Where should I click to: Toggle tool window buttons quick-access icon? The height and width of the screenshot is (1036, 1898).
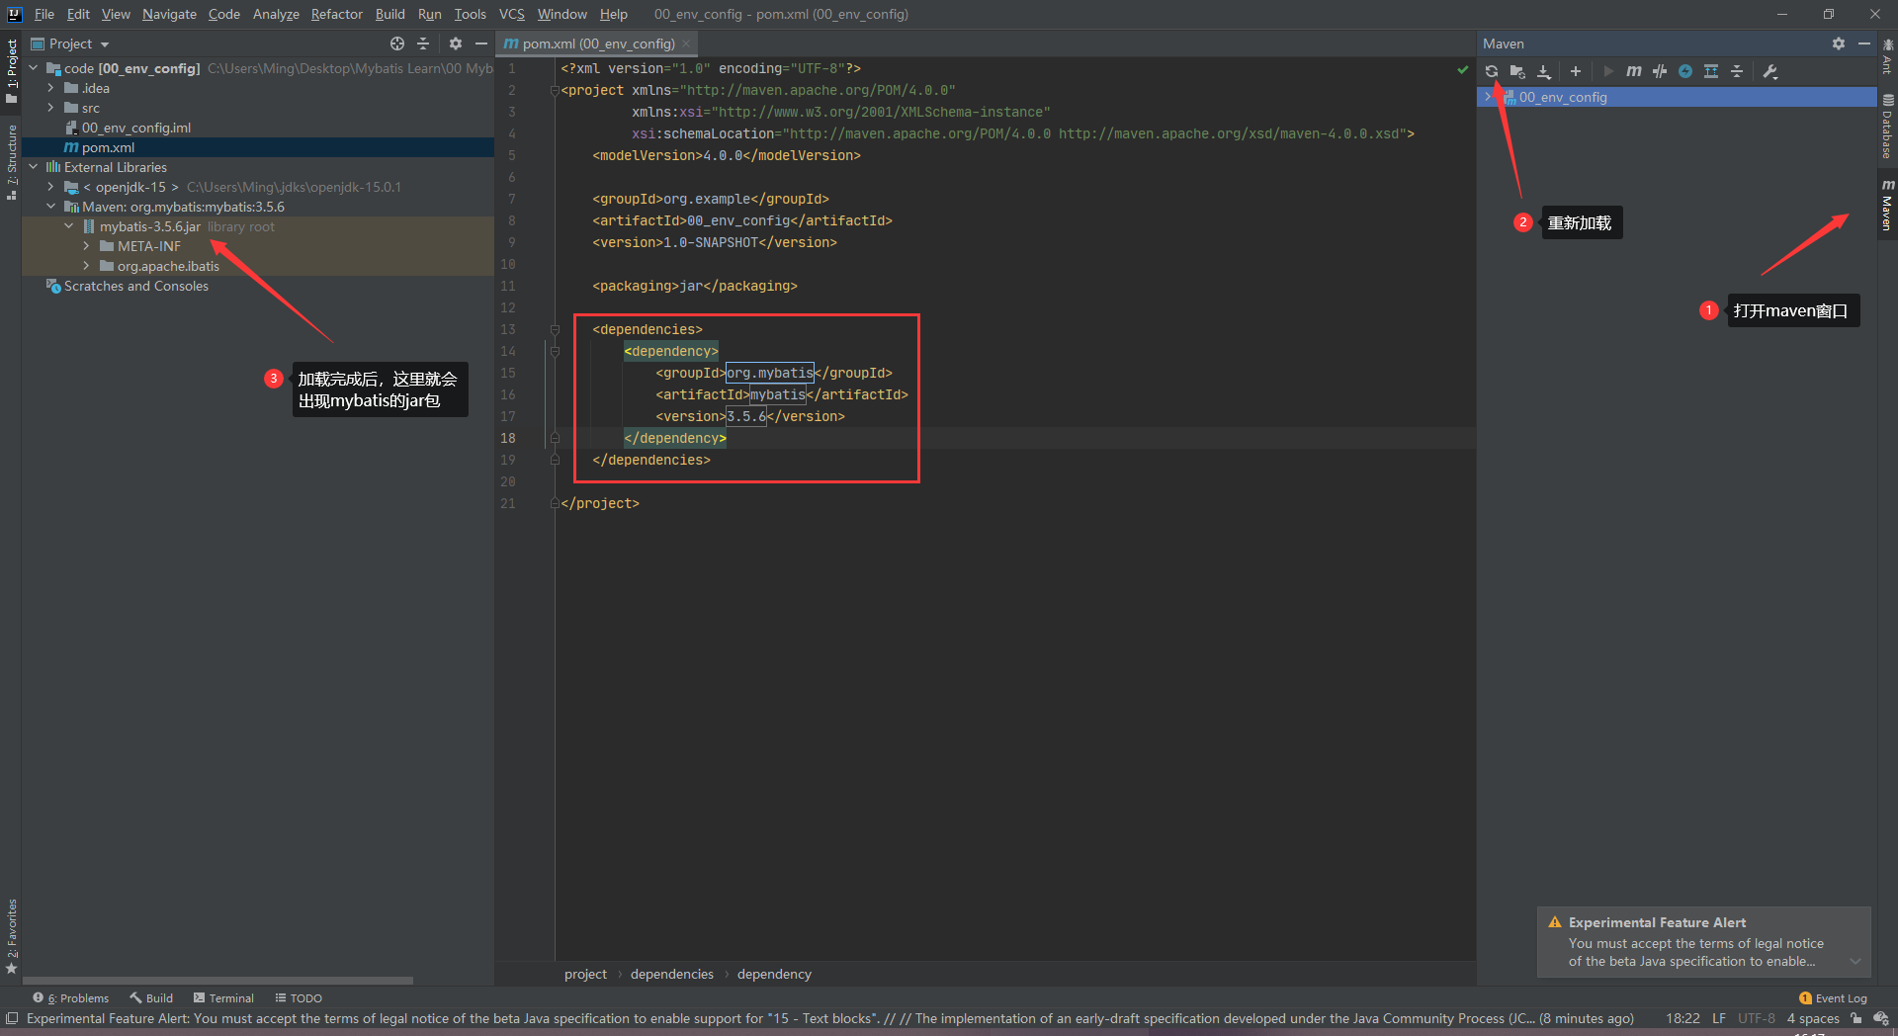click(12, 1018)
